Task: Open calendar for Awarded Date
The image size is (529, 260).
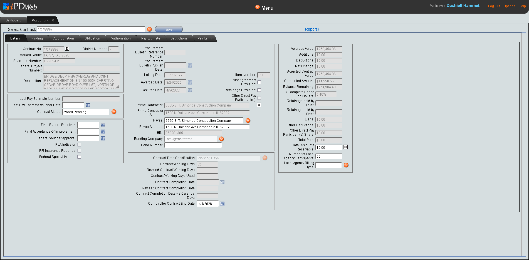Action: (x=190, y=83)
